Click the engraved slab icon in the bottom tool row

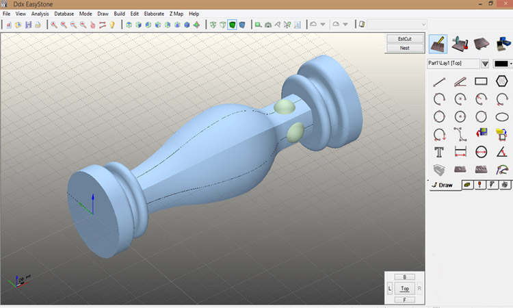point(481,169)
